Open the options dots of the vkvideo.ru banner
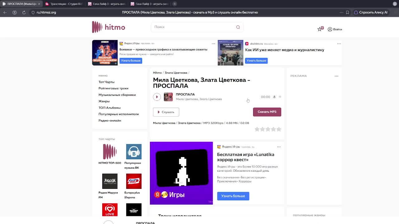This screenshot has width=399, height=224. pyautogui.click(x=339, y=44)
